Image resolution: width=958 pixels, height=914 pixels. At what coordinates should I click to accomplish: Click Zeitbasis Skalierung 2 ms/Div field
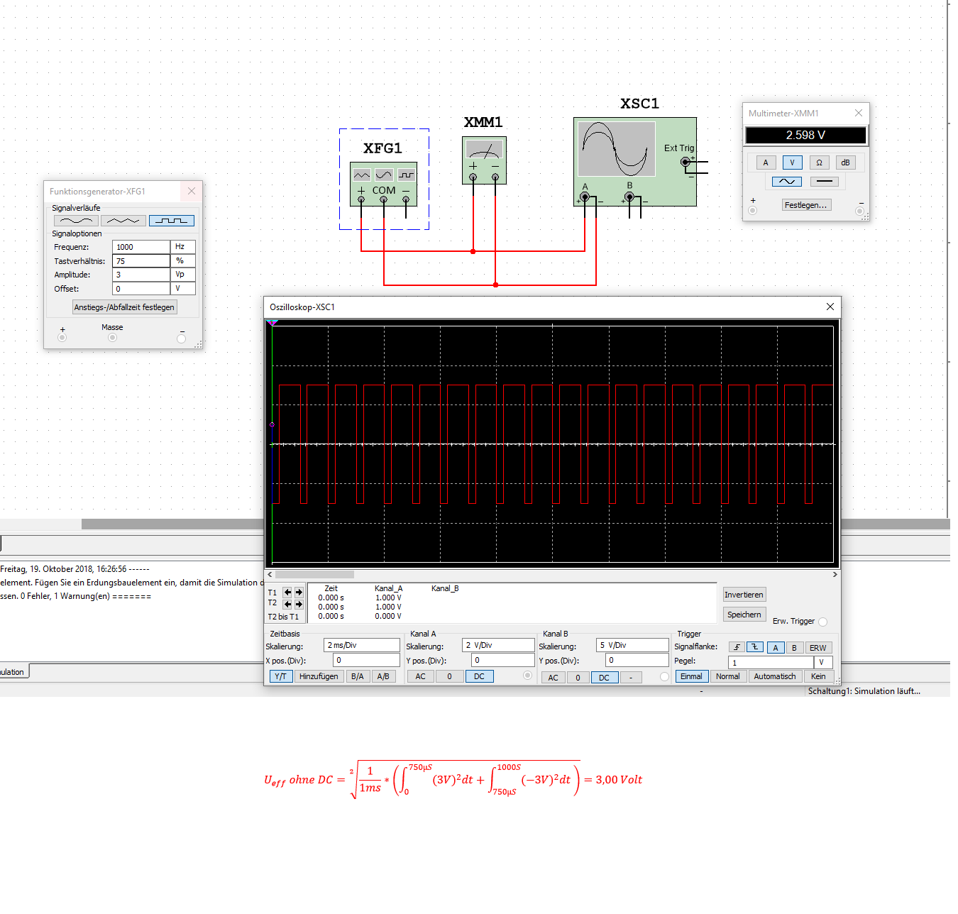tap(362, 645)
